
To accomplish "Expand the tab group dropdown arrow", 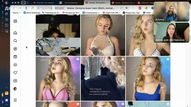I will pos(28,3).
